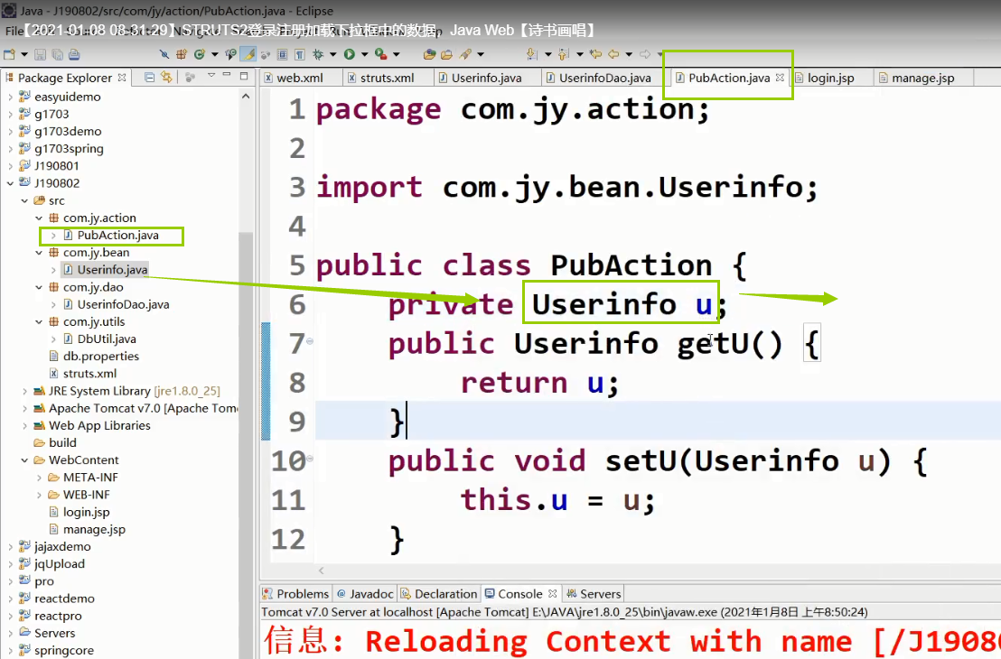Click the Previous Annotation arrow icon
The height and width of the screenshot is (659, 1001).
(x=563, y=54)
